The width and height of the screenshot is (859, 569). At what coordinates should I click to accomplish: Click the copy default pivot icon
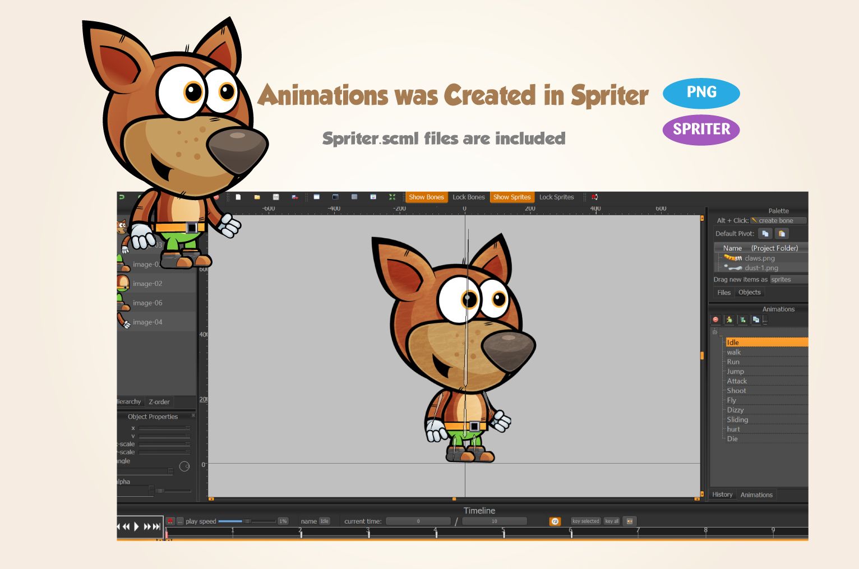click(765, 233)
